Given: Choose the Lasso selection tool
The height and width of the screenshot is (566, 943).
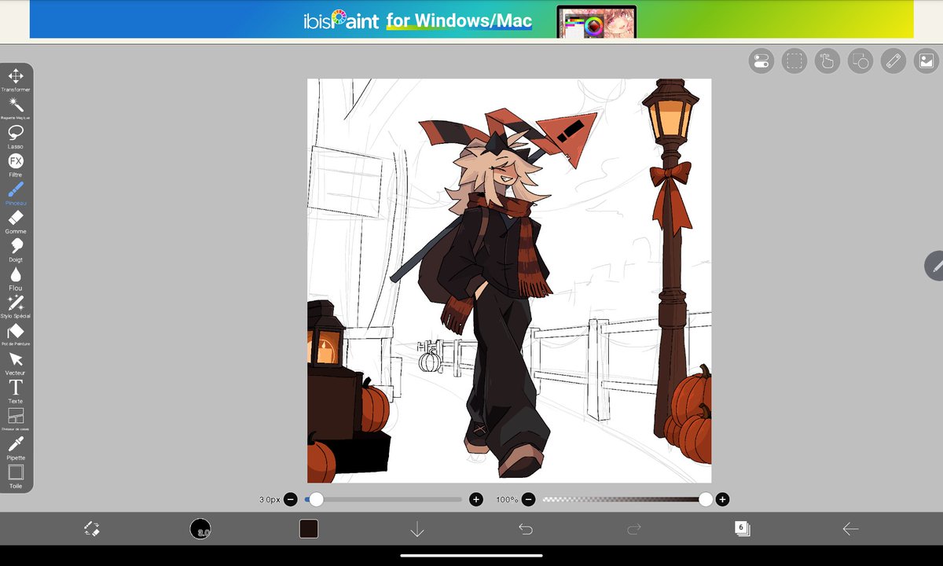Looking at the screenshot, I should tap(16, 137).
